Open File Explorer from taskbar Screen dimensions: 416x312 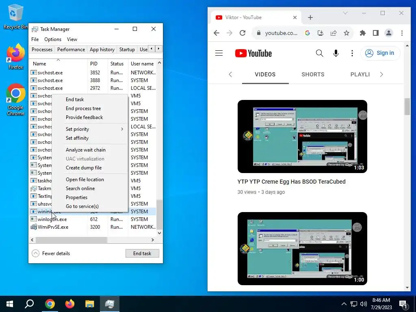(90, 304)
